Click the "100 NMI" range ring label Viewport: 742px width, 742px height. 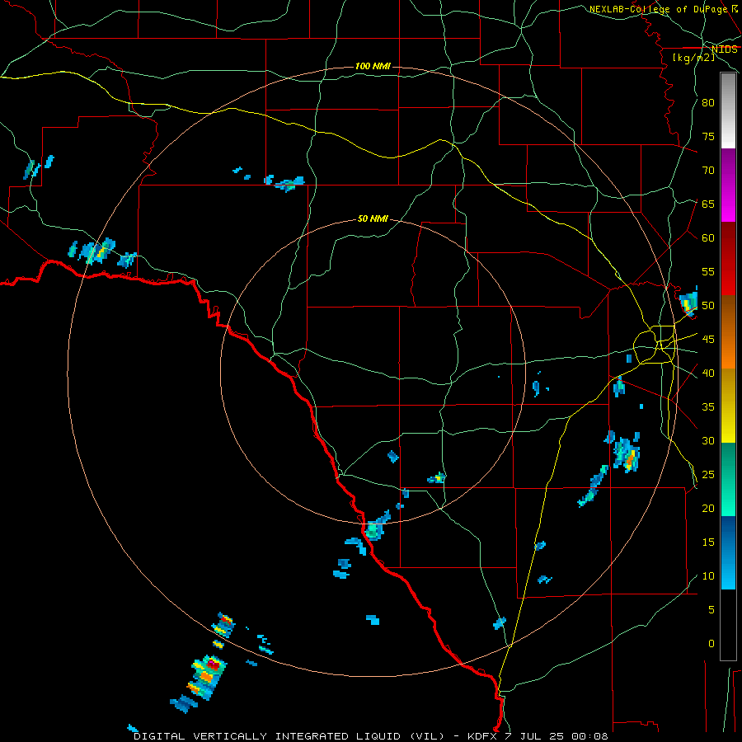pos(373,66)
